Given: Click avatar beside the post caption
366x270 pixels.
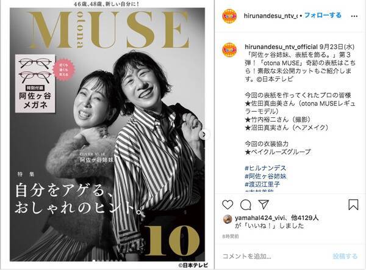Looking at the screenshot, I should (x=230, y=50).
